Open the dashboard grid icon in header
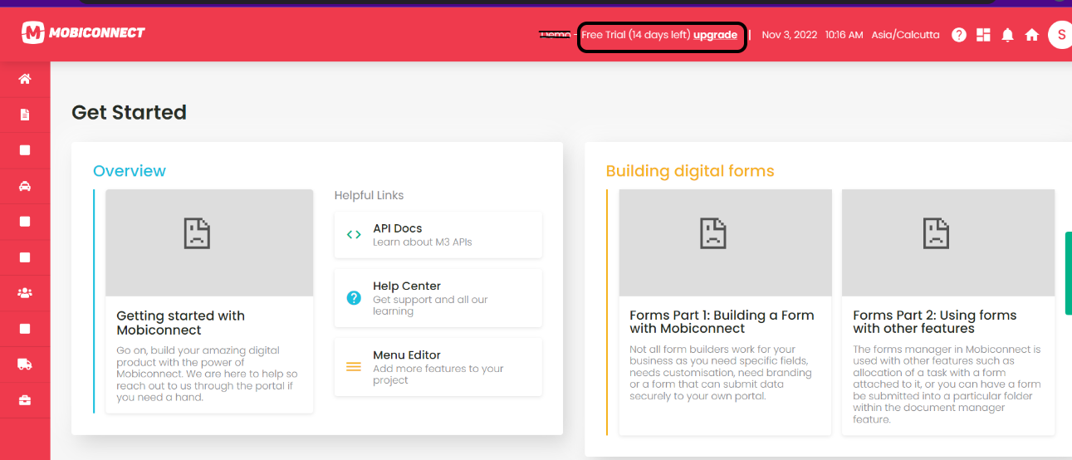Image resolution: width=1072 pixels, height=460 pixels. 984,35
